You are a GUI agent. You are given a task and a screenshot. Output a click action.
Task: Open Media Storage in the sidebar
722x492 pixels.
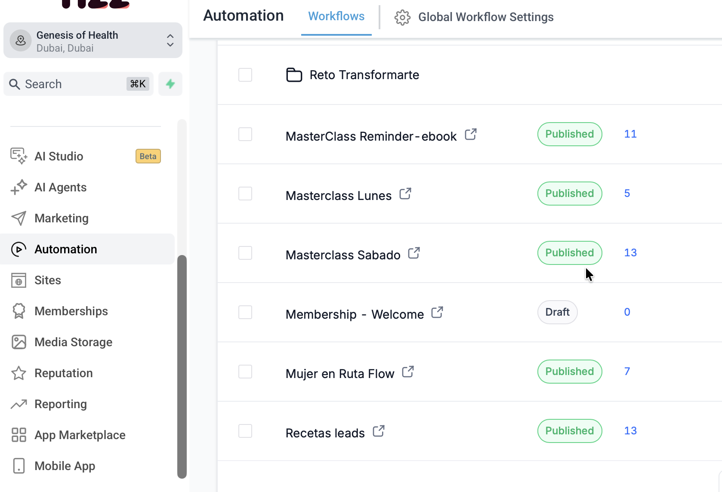[87, 342]
